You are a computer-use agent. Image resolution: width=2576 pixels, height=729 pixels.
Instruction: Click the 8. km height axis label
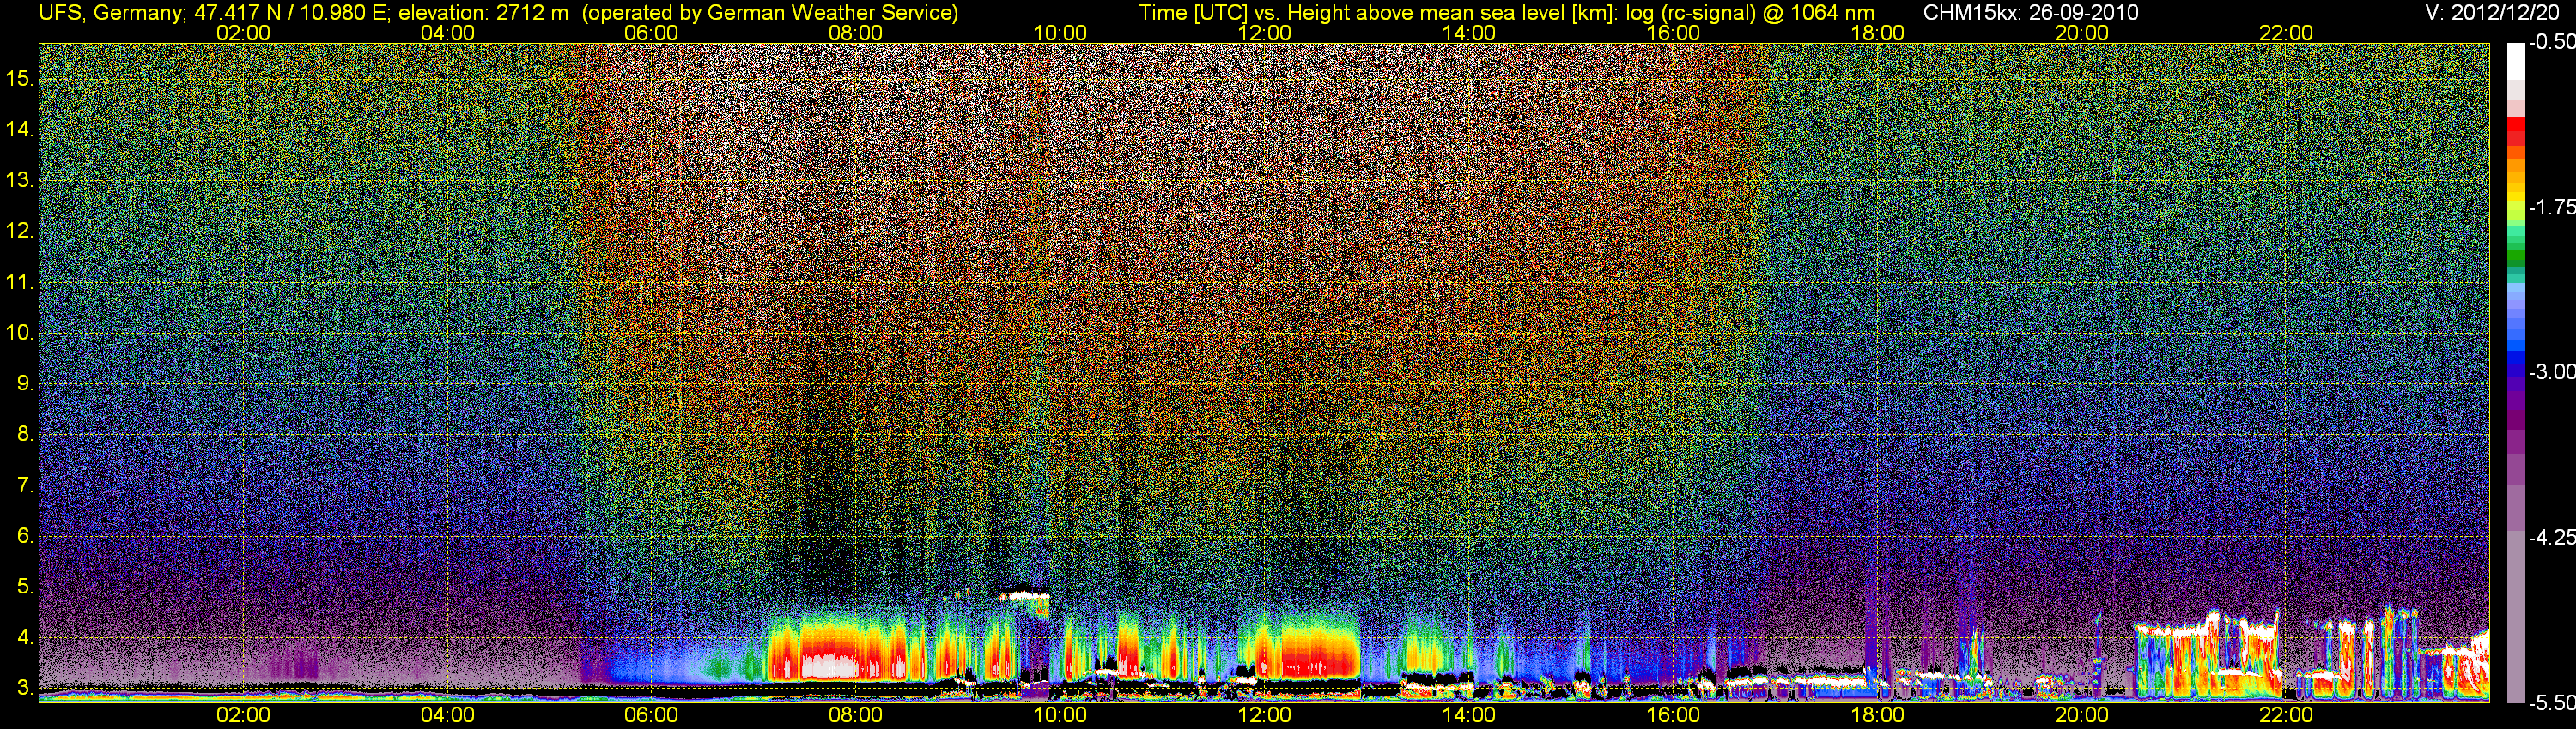(x=24, y=435)
